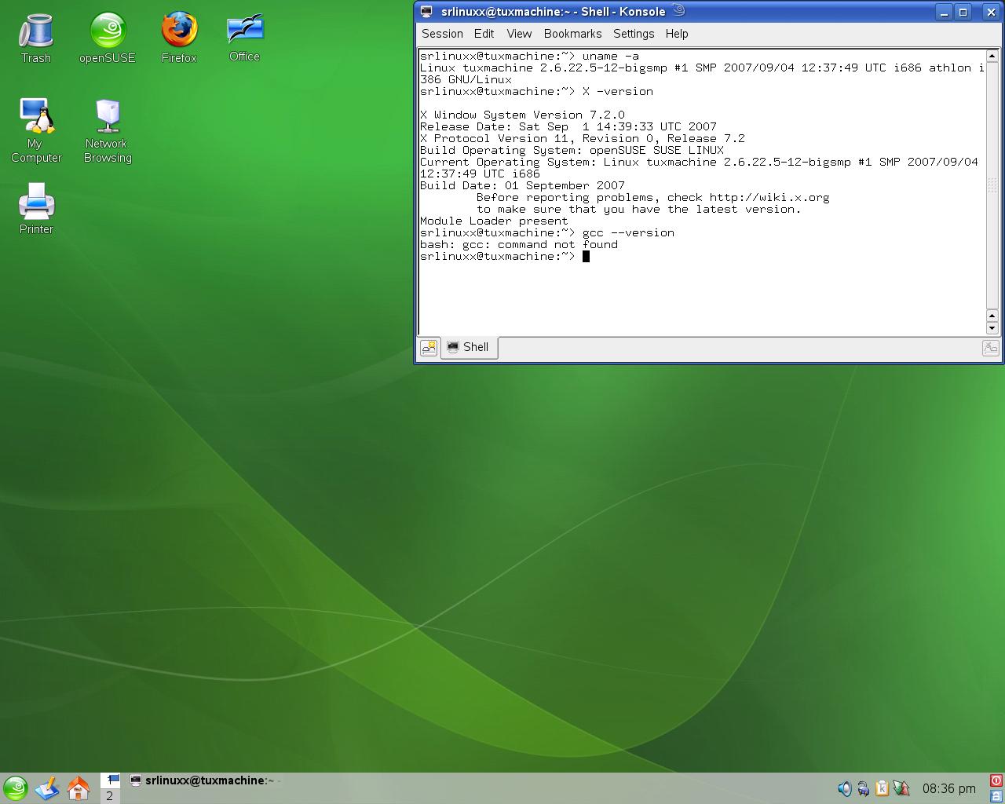This screenshot has height=804, width=1005.
Task: Open the Edit menu in Konsole
Action: tap(484, 34)
